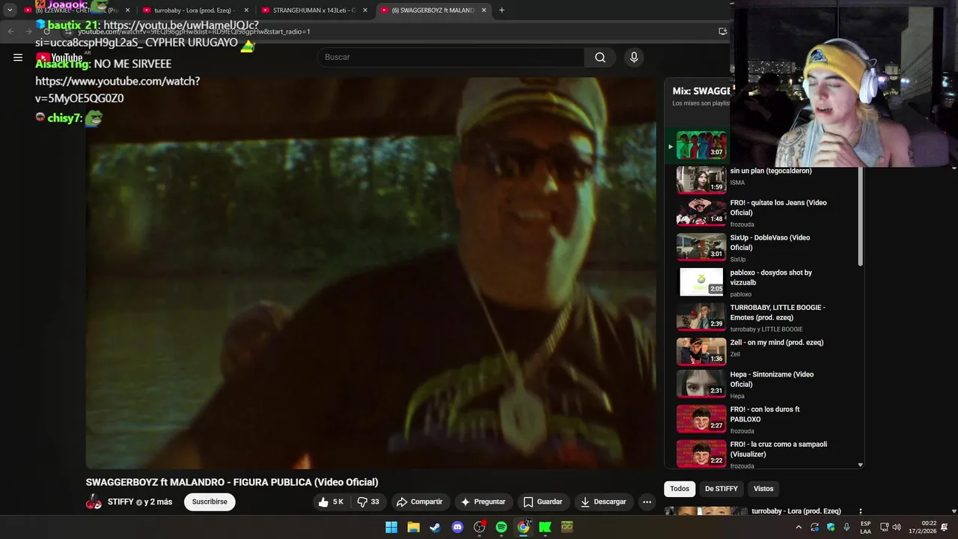Open OBS Studio from the taskbar
This screenshot has height=539, width=958.
480,527
